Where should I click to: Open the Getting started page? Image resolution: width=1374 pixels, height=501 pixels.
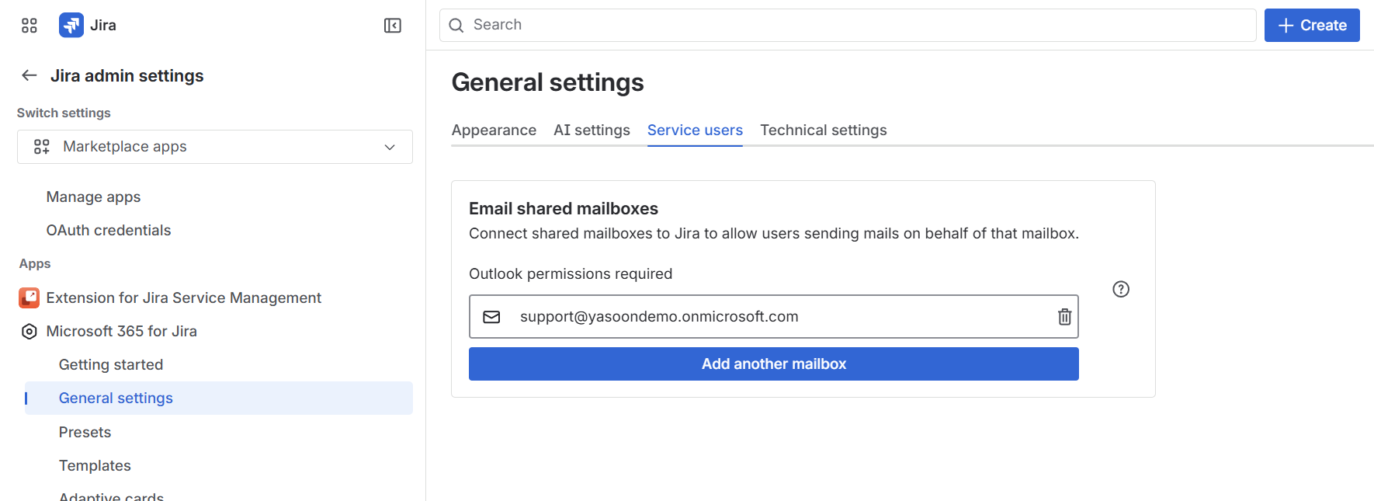coord(111,365)
